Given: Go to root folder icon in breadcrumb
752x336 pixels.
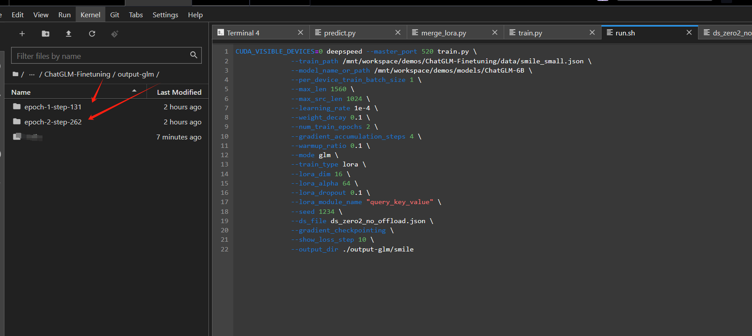Looking at the screenshot, I should tap(15, 74).
